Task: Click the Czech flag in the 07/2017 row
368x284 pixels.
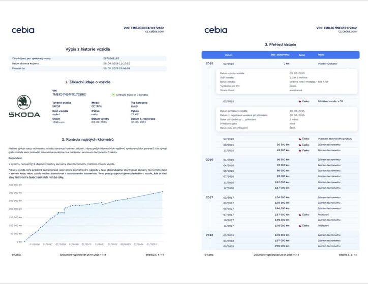Action: tap(301, 214)
